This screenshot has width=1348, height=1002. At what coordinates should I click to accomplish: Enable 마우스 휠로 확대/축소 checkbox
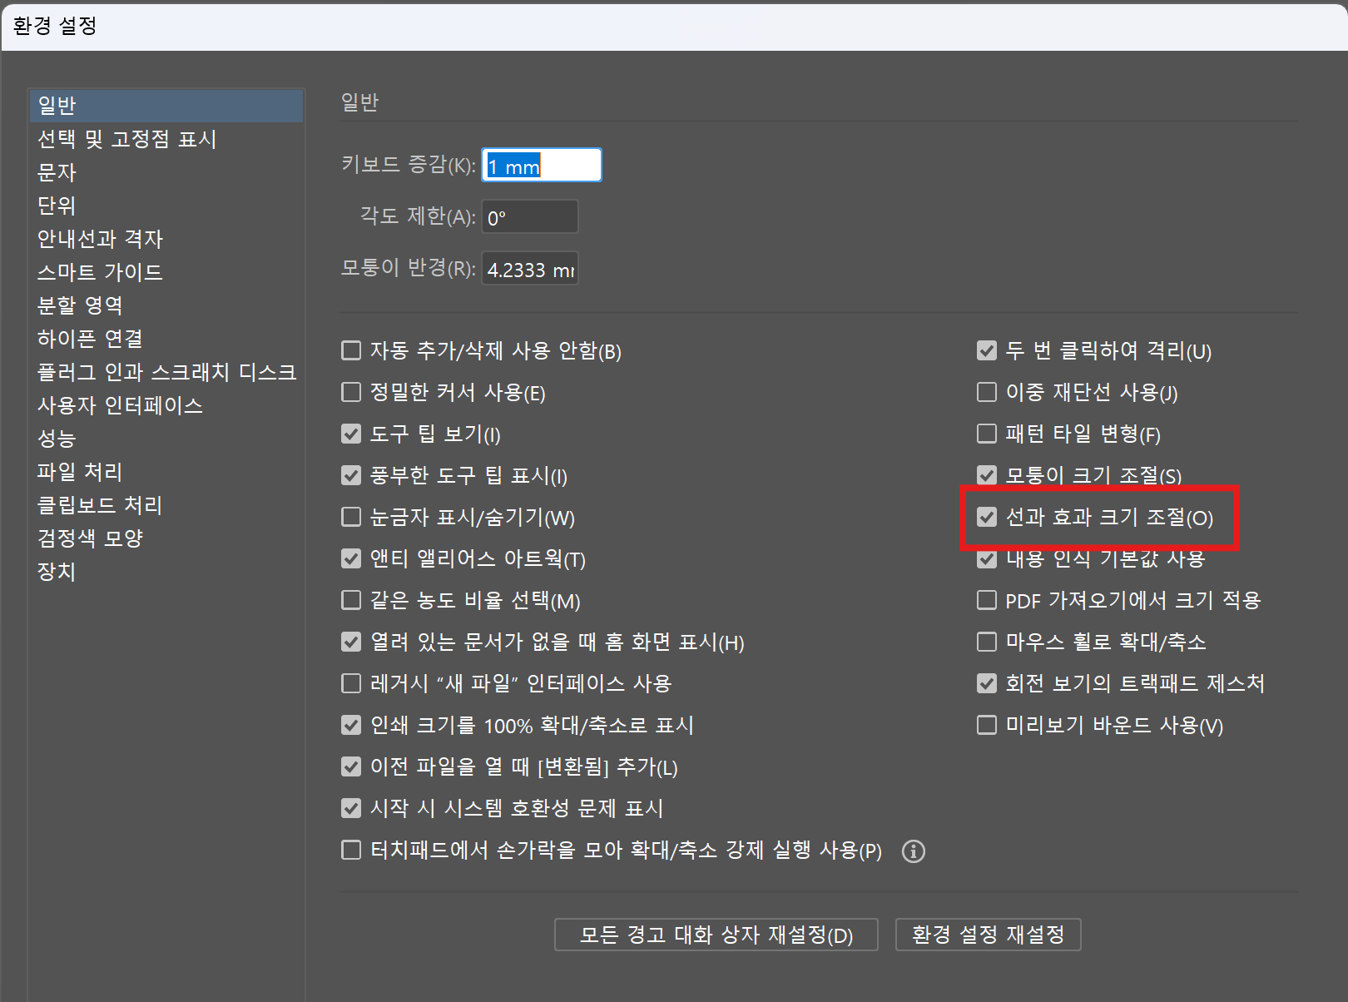click(986, 641)
